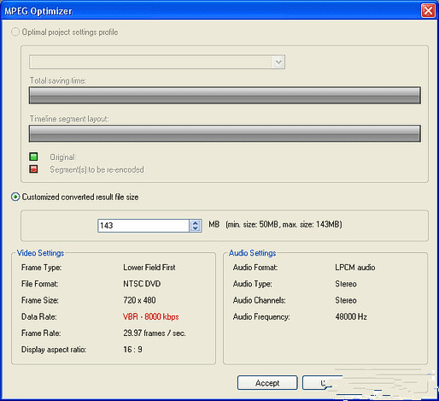Close the MPEG Optimizer dialog
This screenshot has height=401, width=439.
[x=428, y=11]
